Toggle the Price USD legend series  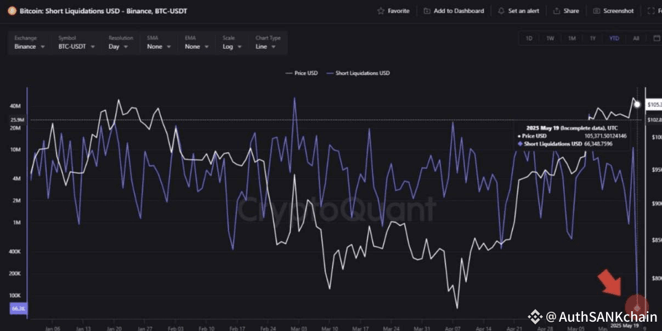302,73
